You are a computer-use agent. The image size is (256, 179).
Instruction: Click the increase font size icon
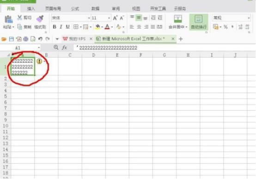115,18
